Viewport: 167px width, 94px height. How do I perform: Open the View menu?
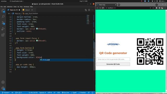(15, 7)
